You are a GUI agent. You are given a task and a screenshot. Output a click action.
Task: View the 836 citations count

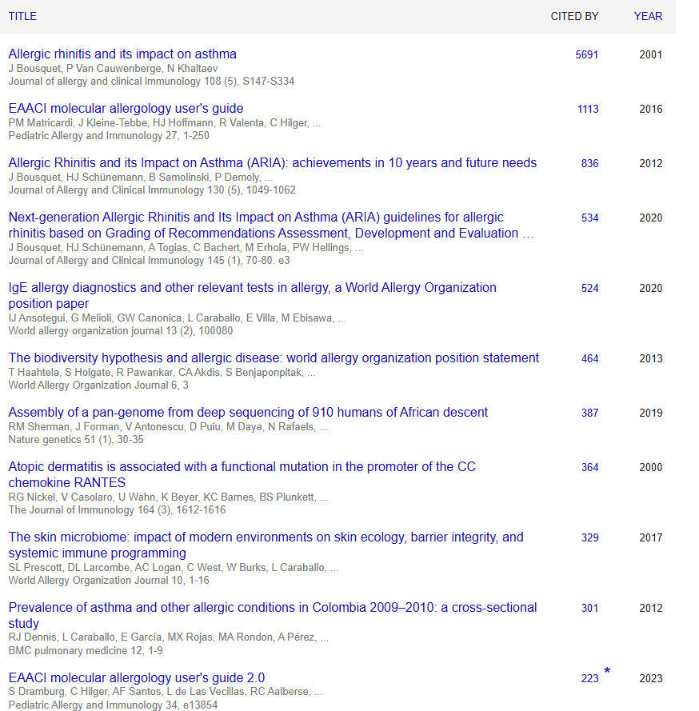[589, 164]
